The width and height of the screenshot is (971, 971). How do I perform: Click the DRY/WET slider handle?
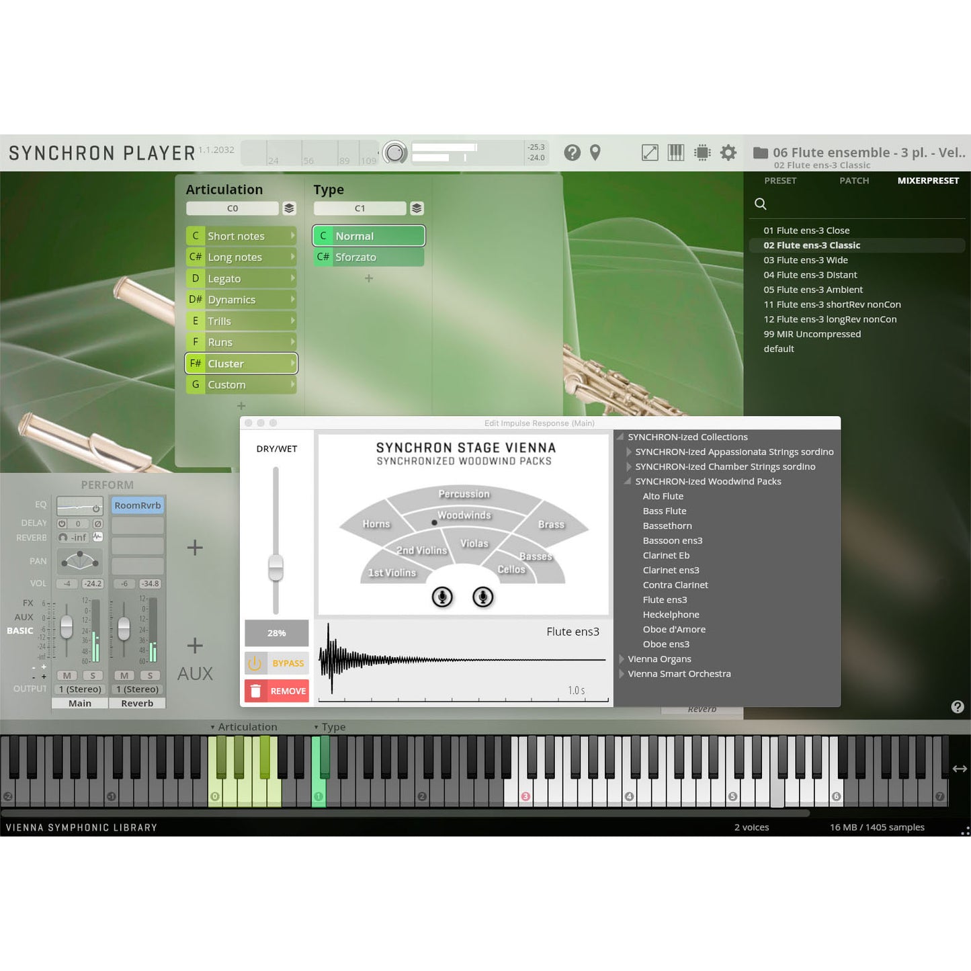tap(276, 568)
